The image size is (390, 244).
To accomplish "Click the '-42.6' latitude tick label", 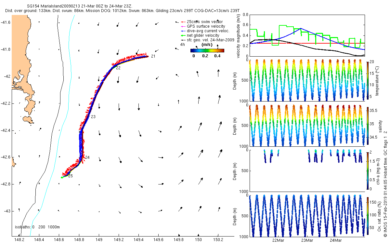I will click(6, 157).
